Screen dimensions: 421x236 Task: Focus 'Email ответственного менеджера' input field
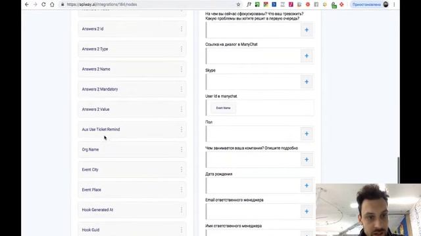253,211
